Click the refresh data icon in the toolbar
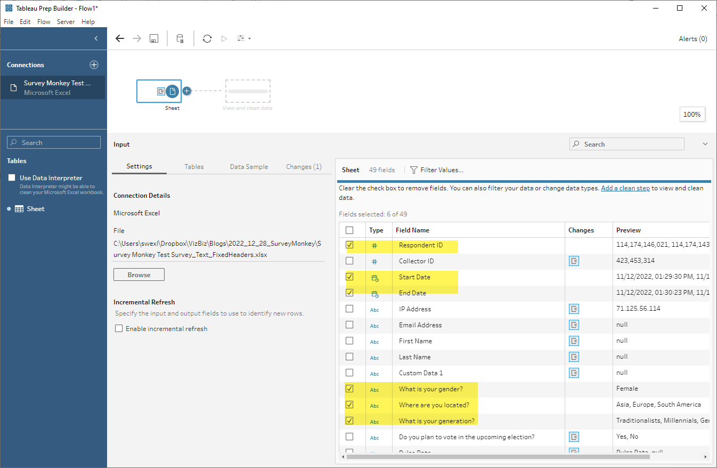717x468 pixels. [x=207, y=38]
